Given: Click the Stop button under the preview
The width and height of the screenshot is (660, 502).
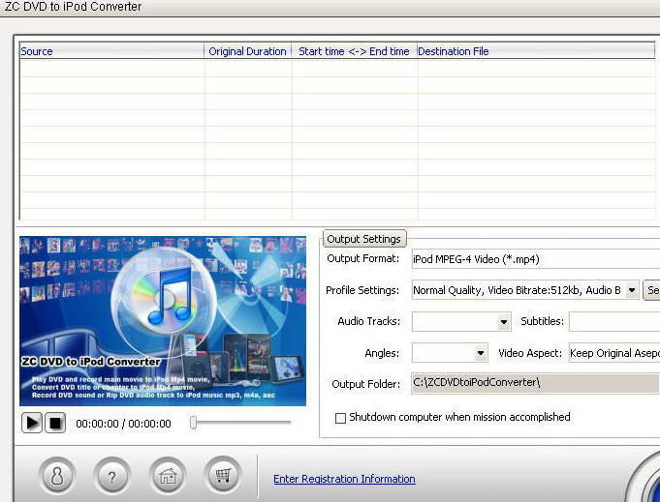Looking at the screenshot, I should tap(55, 423).
